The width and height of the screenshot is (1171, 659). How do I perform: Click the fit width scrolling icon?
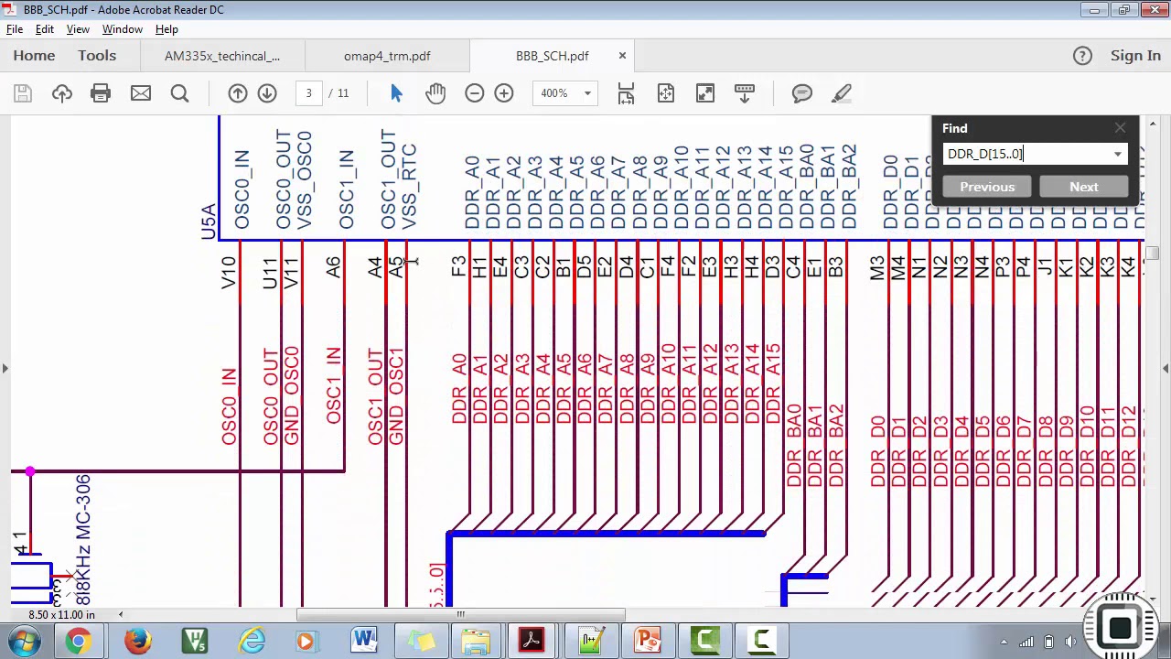(626, 93)
